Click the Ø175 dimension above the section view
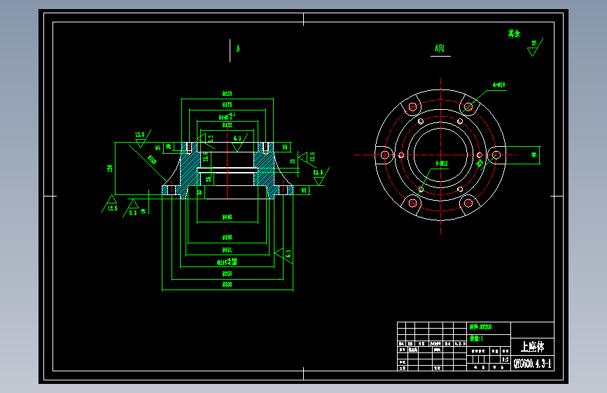The height and width of the screenshot is (393, 607). 228,105
